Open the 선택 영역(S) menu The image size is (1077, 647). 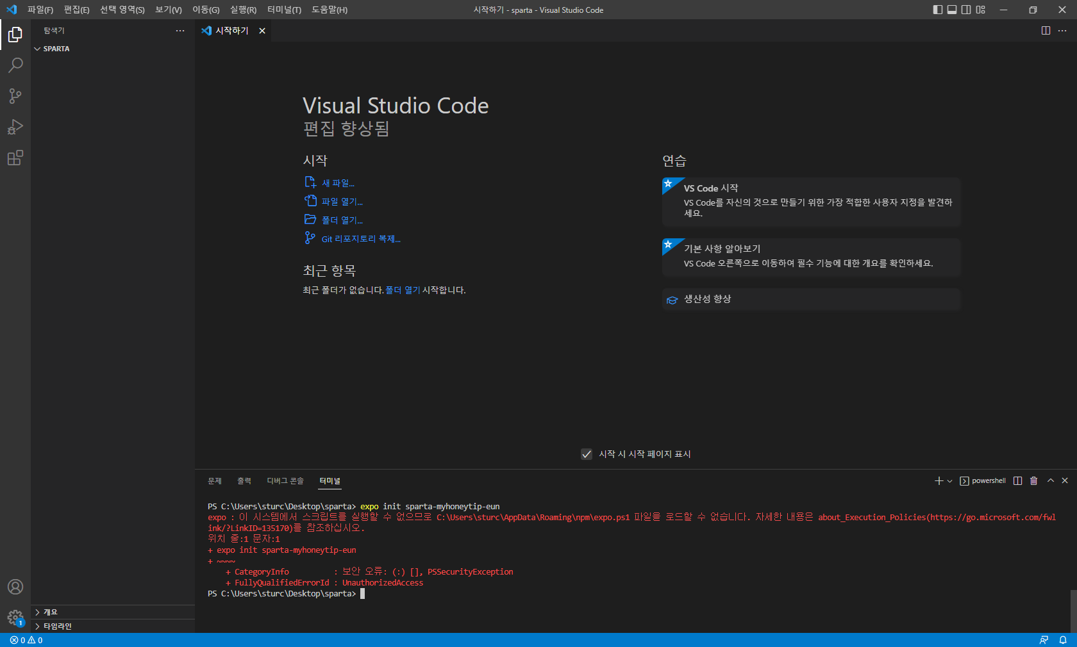[x=122, y=10]
